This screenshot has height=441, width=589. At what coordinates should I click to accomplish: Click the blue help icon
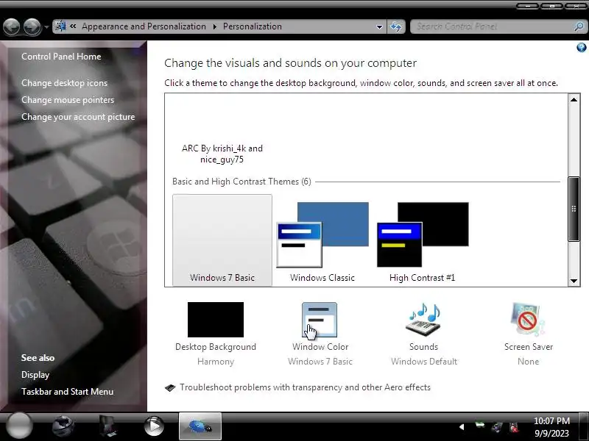coord(581,47)
